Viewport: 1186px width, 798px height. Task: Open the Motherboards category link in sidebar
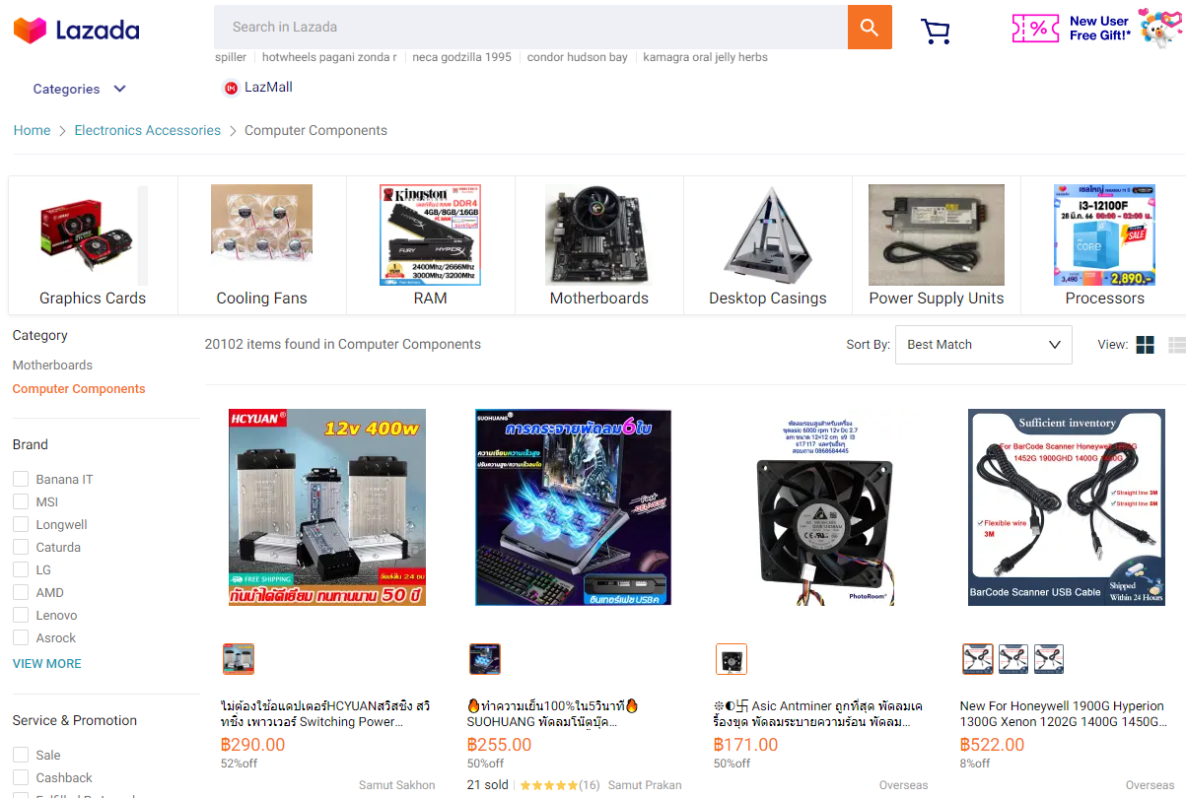coord(52,365)
